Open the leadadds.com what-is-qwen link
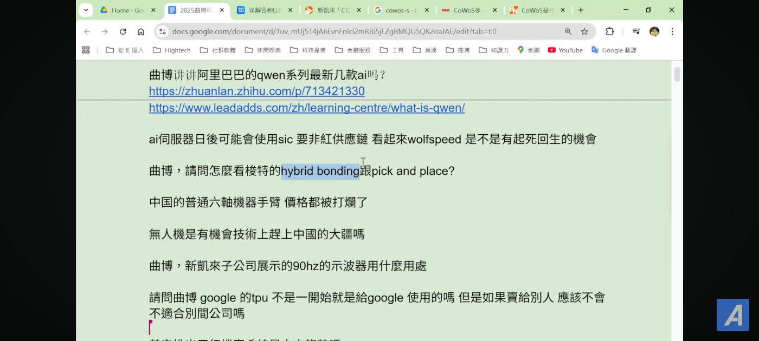The height and width of the screenshot is (341, 759). click(306, 108)
